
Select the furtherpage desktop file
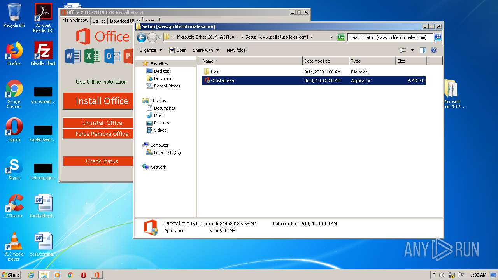43,172
